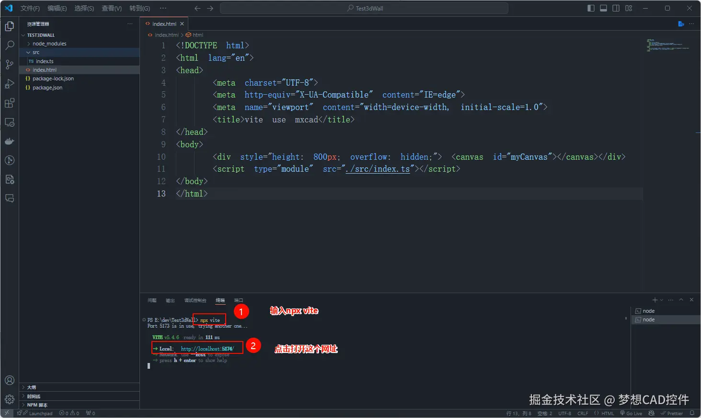Click the VS Code logo icon

click(x=9, y=8)
